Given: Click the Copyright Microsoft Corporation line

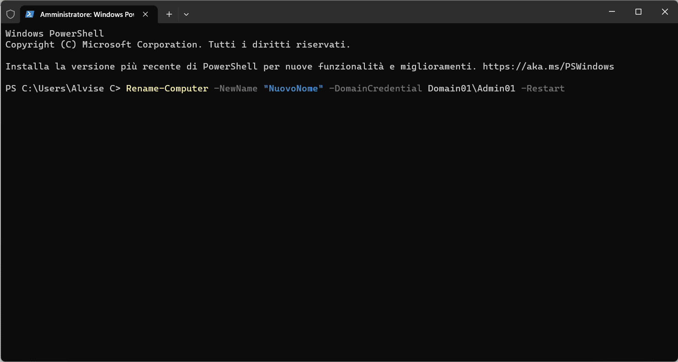Looking at the screenshot, I should [x=177, y=45].
